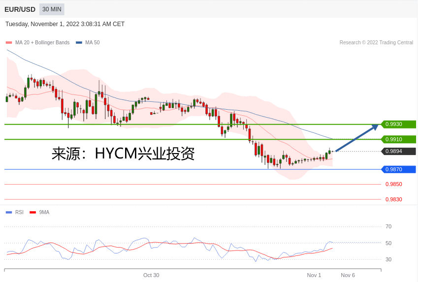Click the MA 20 + Bollinger Bands legend swatch
The height and width of the screenshot is (282, 422).
9,43
